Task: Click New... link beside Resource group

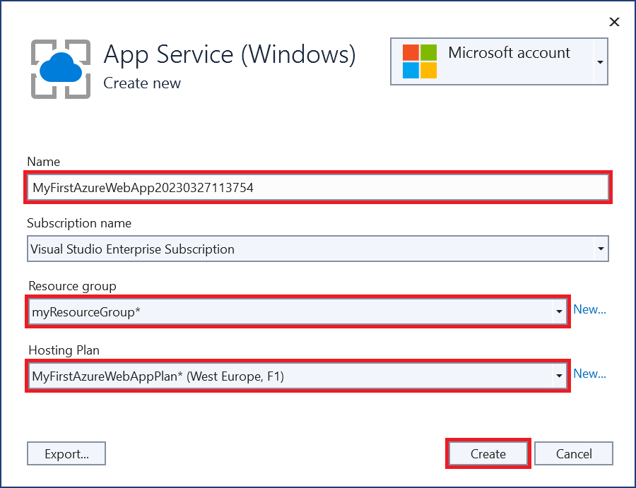Action: coord(589,309)
